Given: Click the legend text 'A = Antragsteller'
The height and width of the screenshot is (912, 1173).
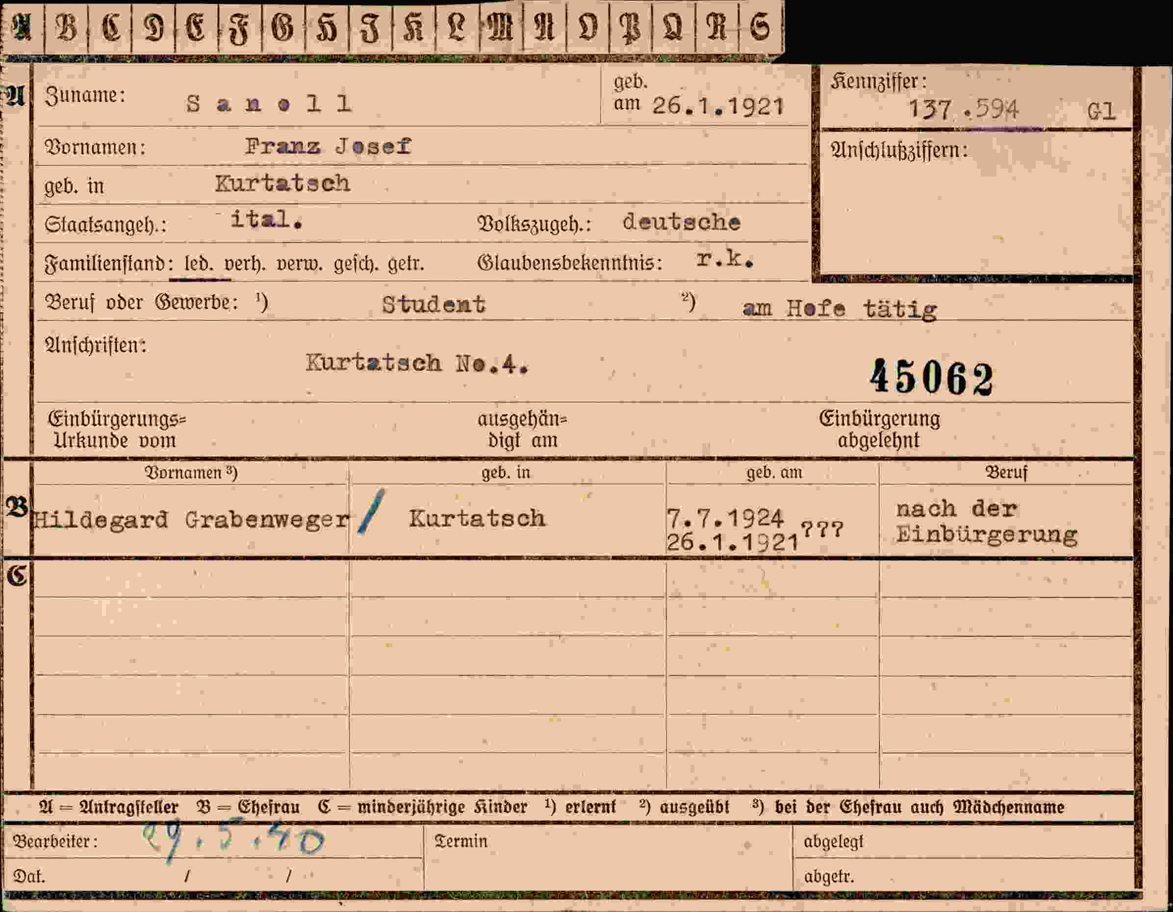Looking at the screenshot, I should coord(108,807).
